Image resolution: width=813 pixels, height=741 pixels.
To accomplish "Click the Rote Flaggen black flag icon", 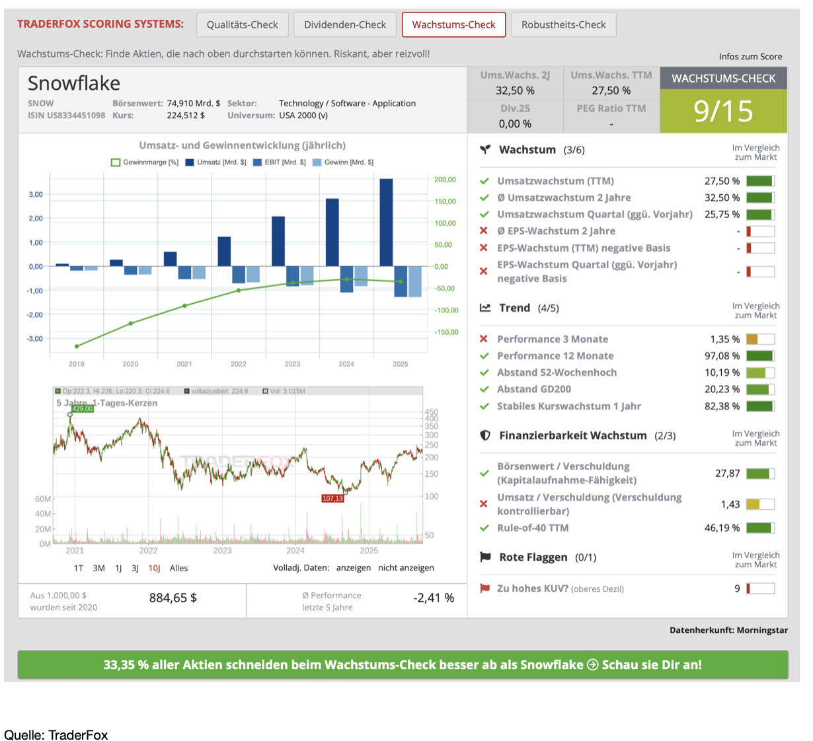I will 485,557.
